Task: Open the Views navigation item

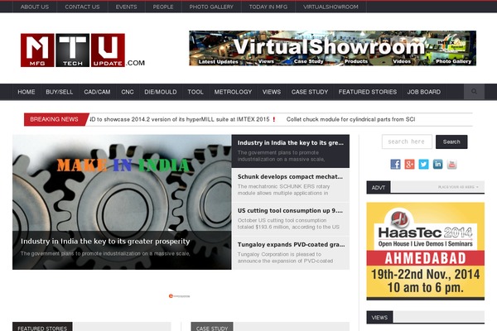Action: 272,92
